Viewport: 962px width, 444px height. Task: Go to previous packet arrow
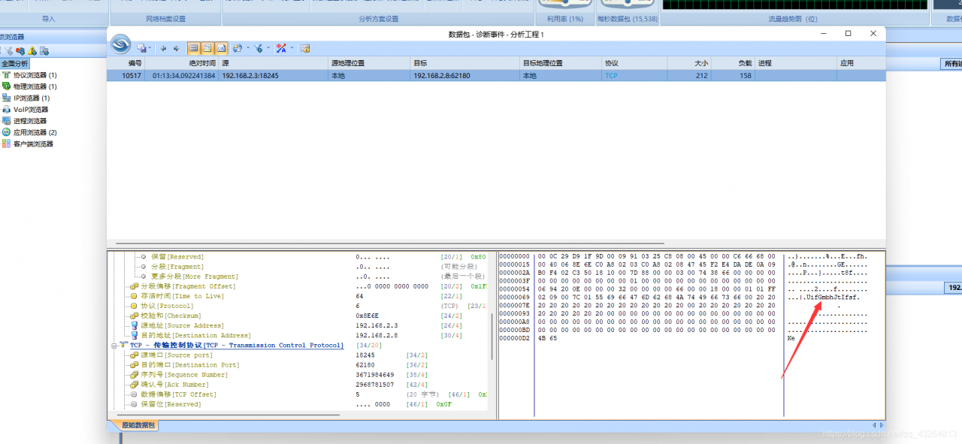[x=163, y=48]
